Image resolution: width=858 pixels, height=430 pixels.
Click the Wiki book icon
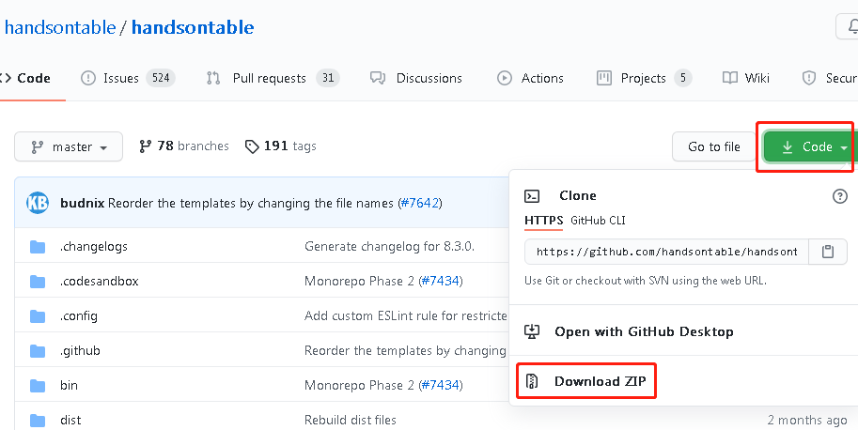click(730, 78)
